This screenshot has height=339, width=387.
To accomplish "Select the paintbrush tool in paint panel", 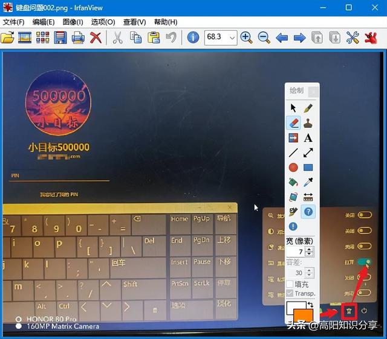I will 308,108.
